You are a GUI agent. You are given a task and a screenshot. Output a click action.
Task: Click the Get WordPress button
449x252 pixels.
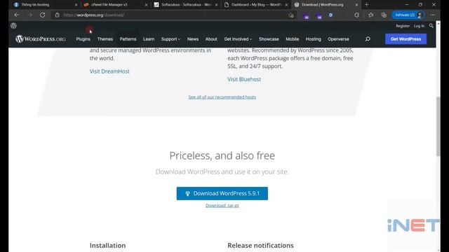point(406,39)
